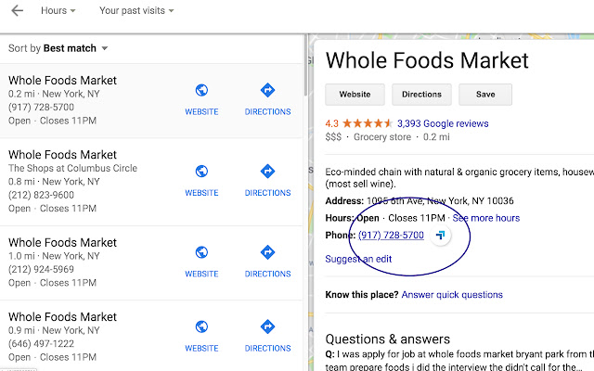Open website globe icon for first Whole Foods listing

coord(201,91)
